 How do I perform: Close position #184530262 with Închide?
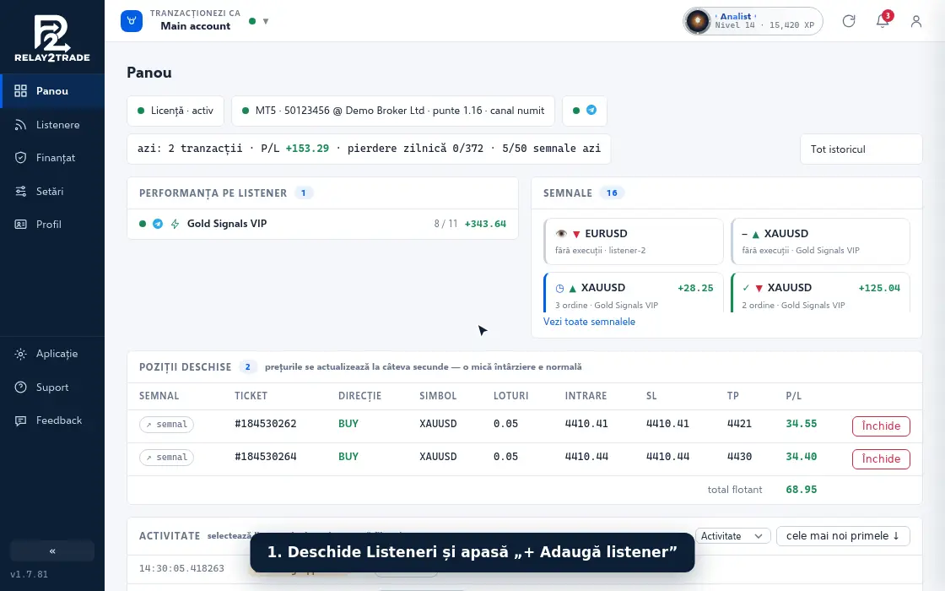(881, 426)
